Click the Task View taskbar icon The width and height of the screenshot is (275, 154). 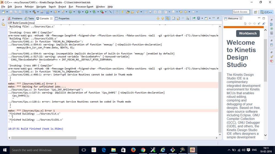pyautogui.click(x=84, y=150)
